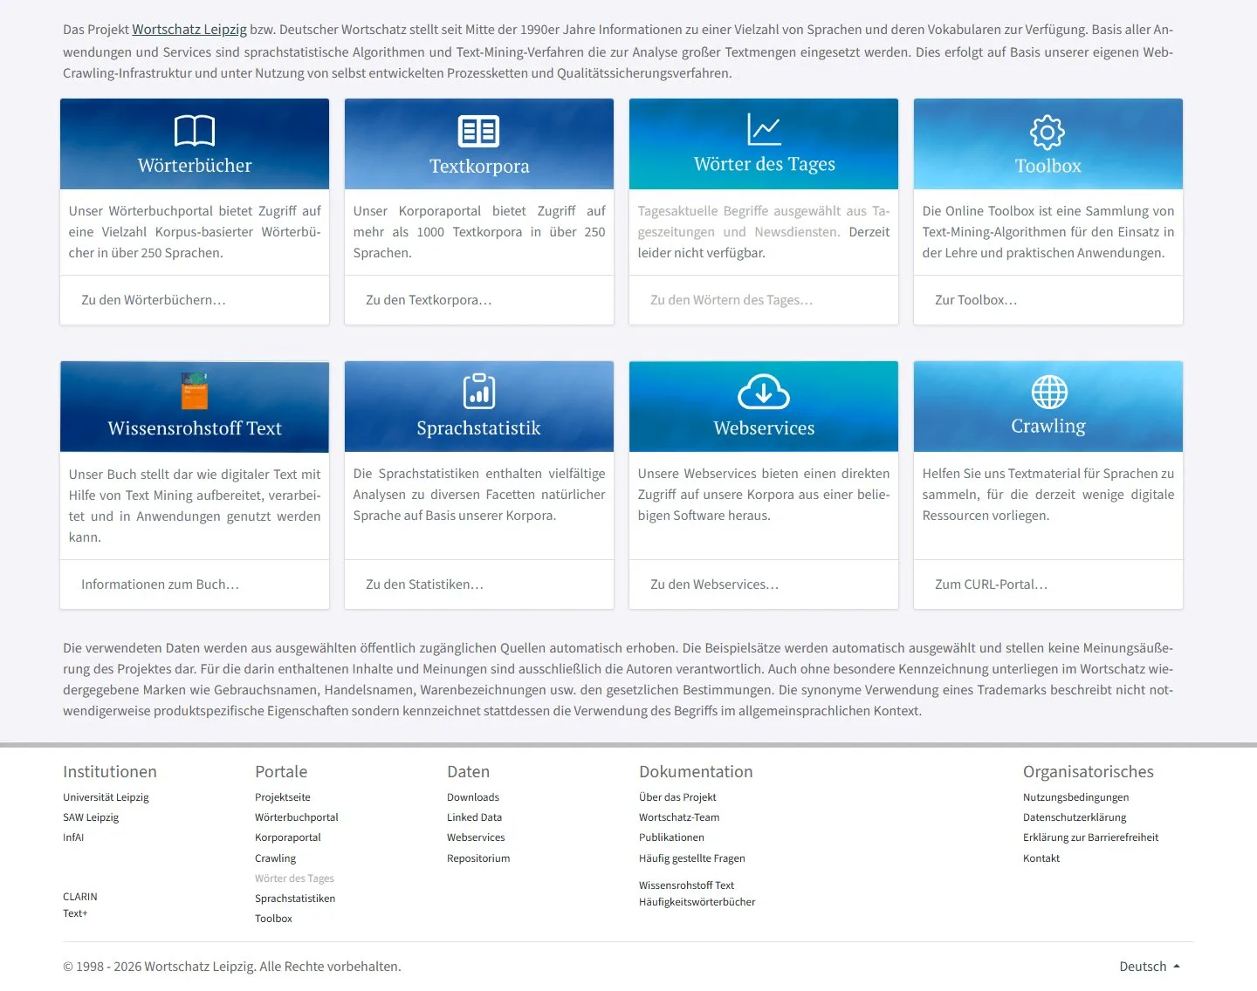Go to Wörterbuchportal in footer
Viewport: 1257px width, 991px height.
coord(297,817)
